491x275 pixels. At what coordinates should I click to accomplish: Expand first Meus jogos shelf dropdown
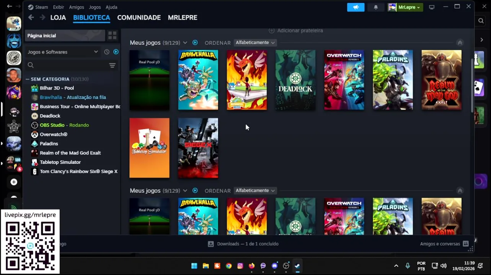[x=185, y=42]
